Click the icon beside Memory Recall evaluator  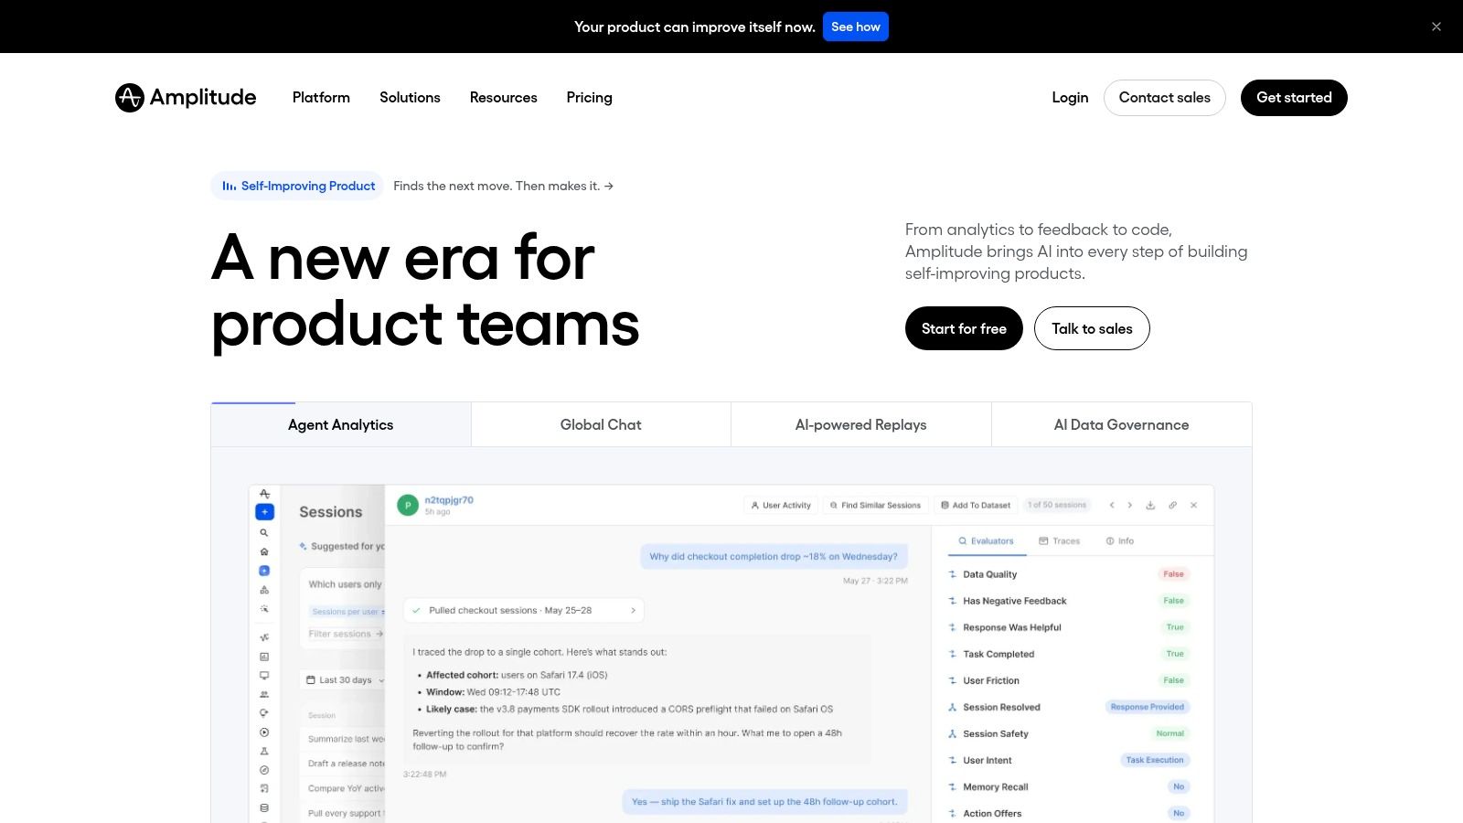[x=953, y=786]
